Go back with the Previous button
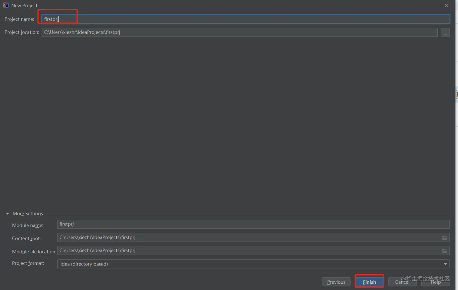This screenshot has width=458, height=290. pos(336,282)
